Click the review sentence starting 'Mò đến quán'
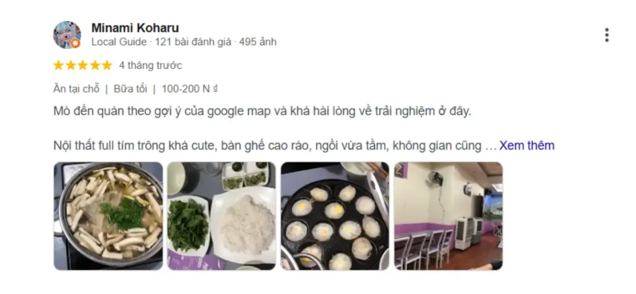Image resolution: width=636 pixels, height=294 pixels. coord(263,112)
